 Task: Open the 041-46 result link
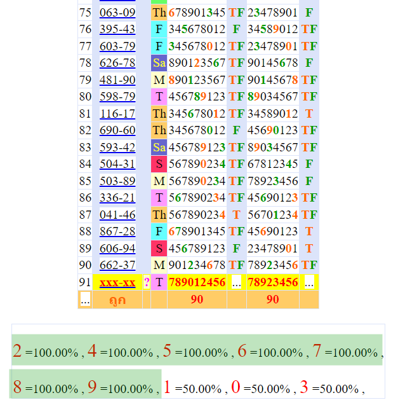[117, 215]
